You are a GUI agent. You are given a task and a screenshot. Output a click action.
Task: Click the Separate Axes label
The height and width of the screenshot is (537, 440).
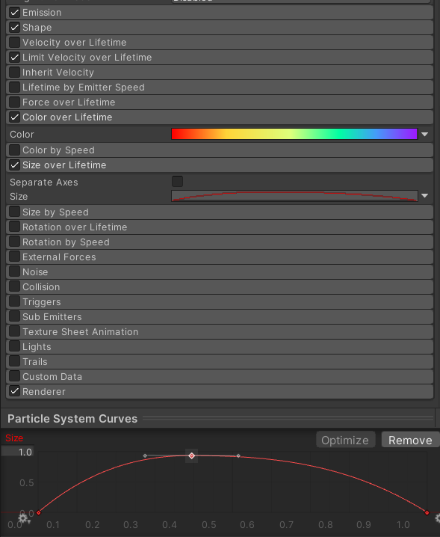tap(44, 182)
